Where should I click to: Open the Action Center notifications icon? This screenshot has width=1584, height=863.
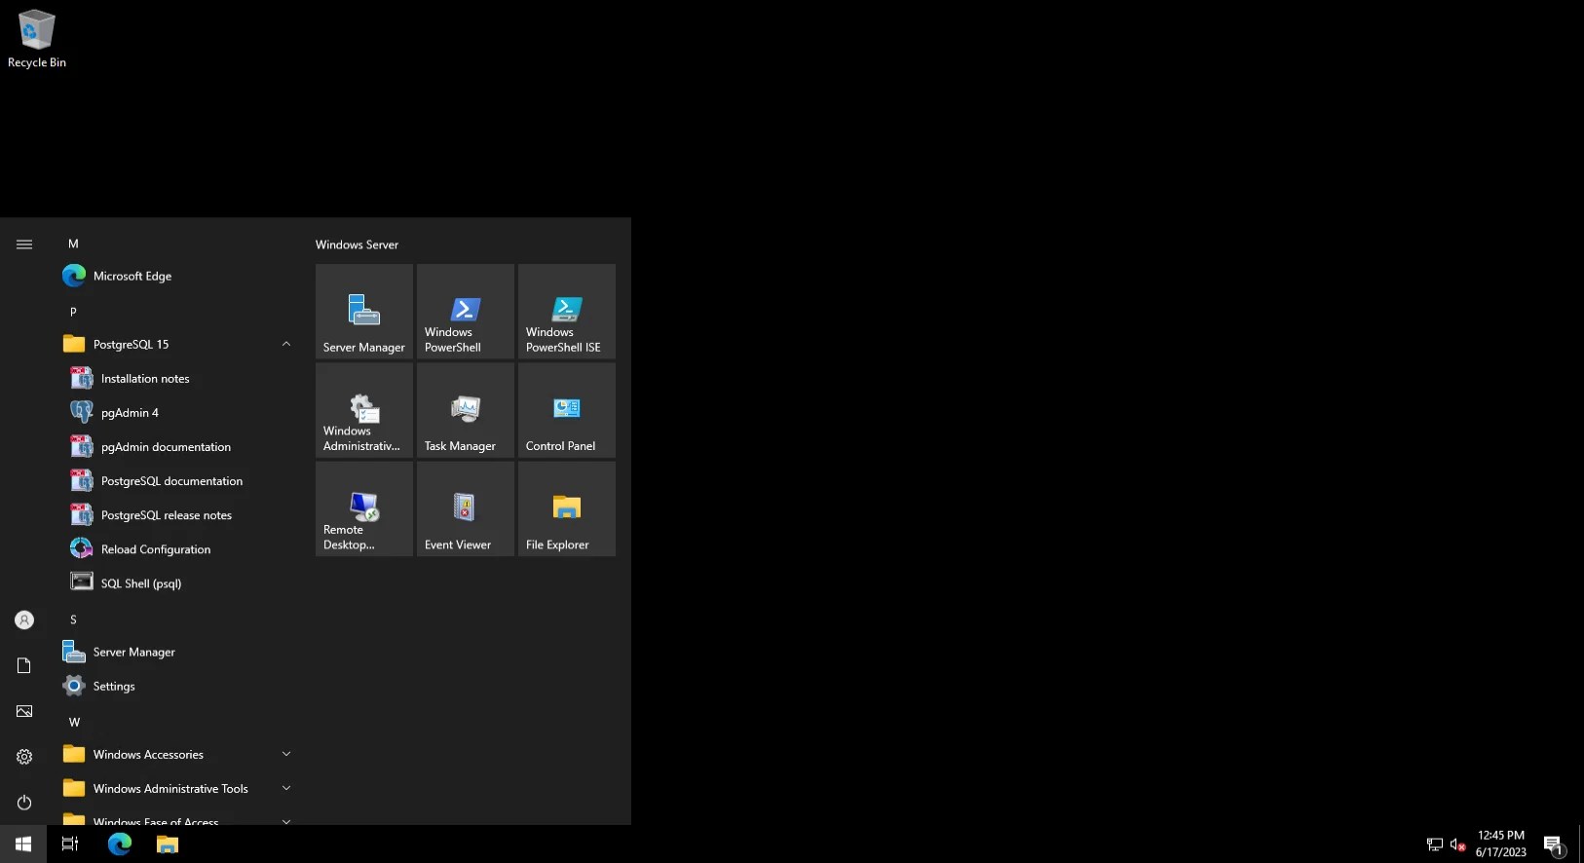(x=1554, y=844)
